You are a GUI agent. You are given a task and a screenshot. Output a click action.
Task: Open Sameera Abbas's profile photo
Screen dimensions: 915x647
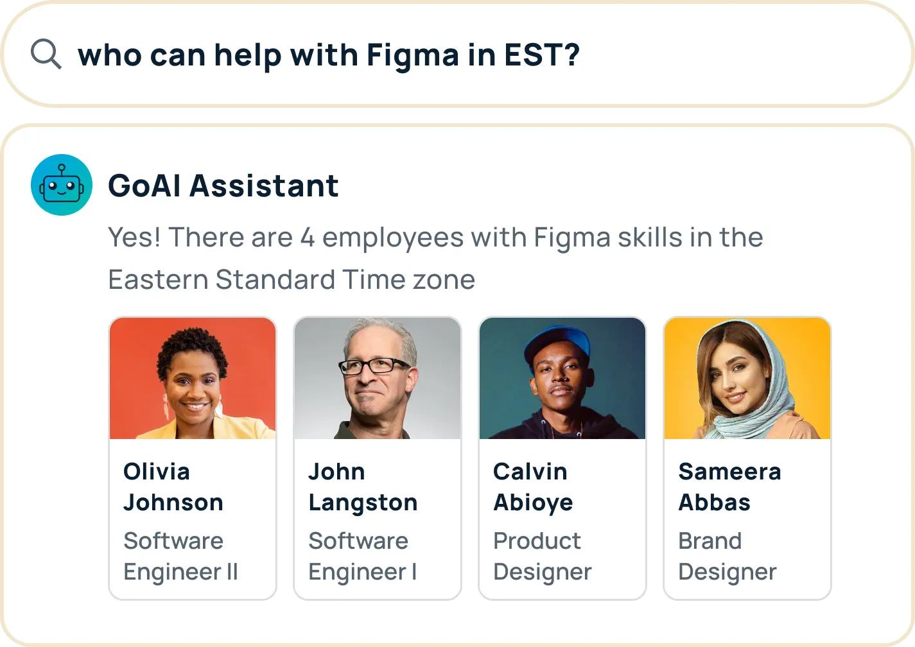(747, 378)
